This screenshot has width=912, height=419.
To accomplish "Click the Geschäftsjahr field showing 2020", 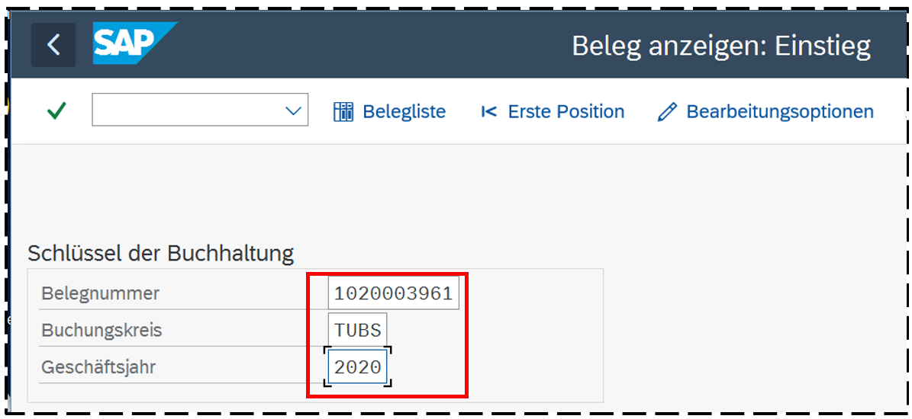I will pos(357,367).
